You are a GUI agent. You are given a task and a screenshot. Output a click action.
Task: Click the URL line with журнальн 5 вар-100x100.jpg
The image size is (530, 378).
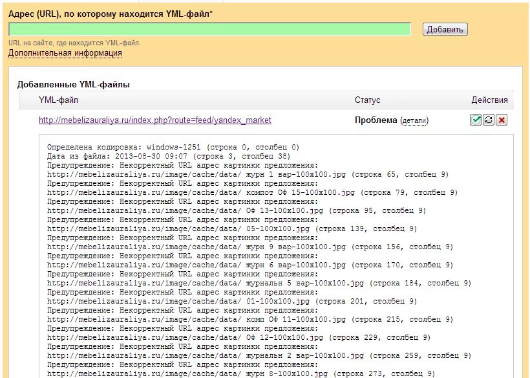point(259,283)
